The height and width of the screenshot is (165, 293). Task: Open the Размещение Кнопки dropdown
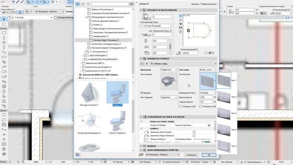(207, 93)
